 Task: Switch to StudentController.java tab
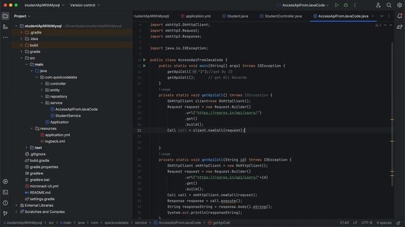pos(281,16)
